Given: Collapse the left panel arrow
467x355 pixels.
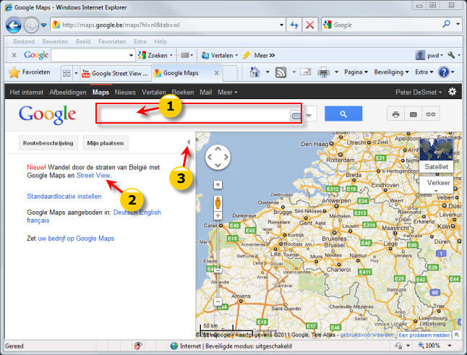Looking at the screenshot, I should coord(189,142).
